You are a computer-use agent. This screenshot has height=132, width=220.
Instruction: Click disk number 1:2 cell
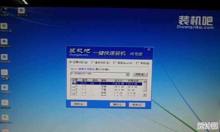click(x=84, y=86)
